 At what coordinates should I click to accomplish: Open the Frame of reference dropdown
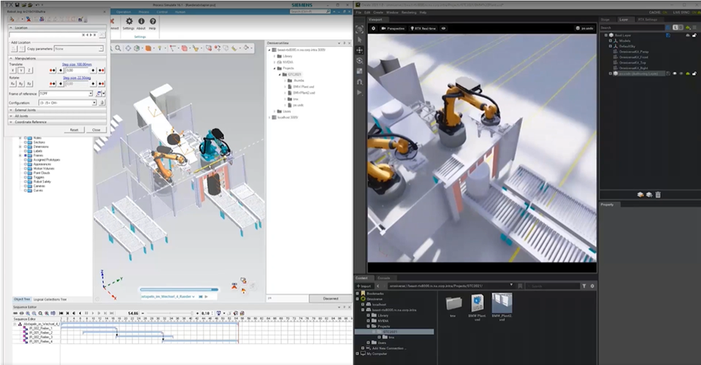click(x=66, y=94)
